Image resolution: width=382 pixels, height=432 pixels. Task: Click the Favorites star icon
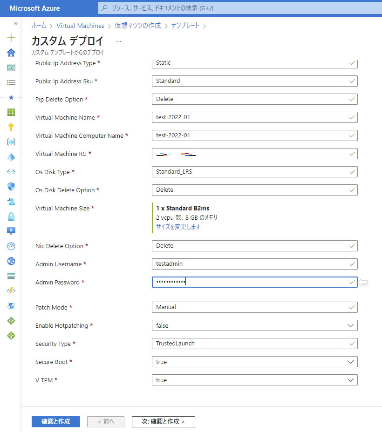pos(11,97)
